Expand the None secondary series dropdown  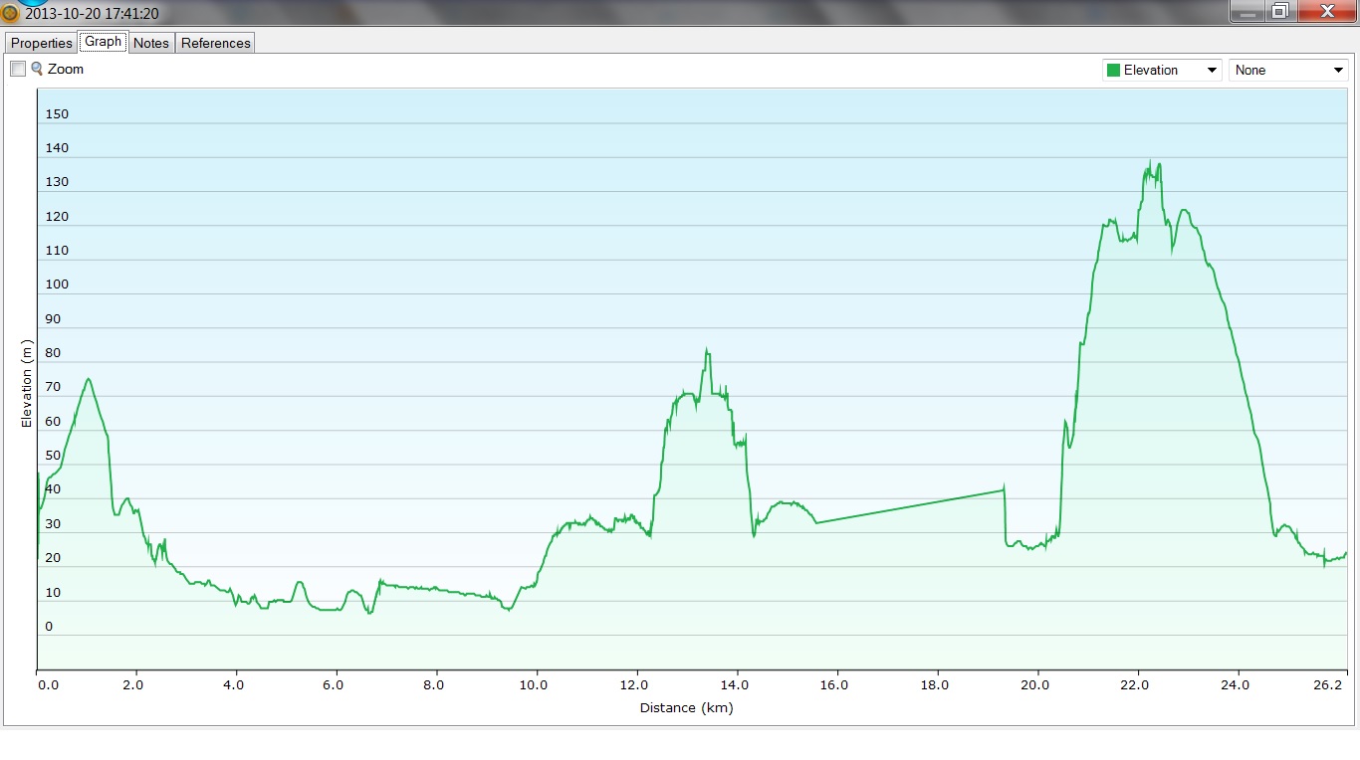1288,71
